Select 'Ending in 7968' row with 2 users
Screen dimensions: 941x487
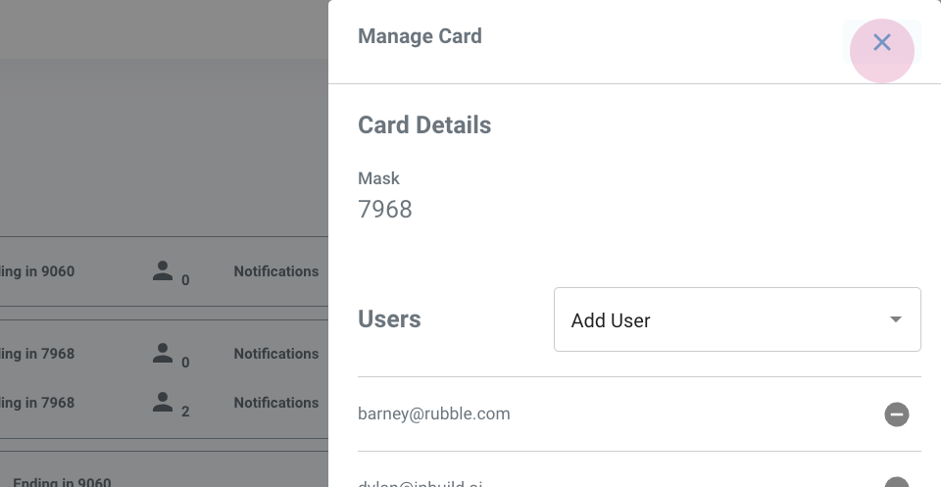[x=38, y=403]
